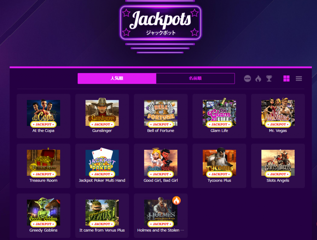This screenshot has width=317, height=240.
Task: Open the Tycoons Plus game
Action: (219, 166)
